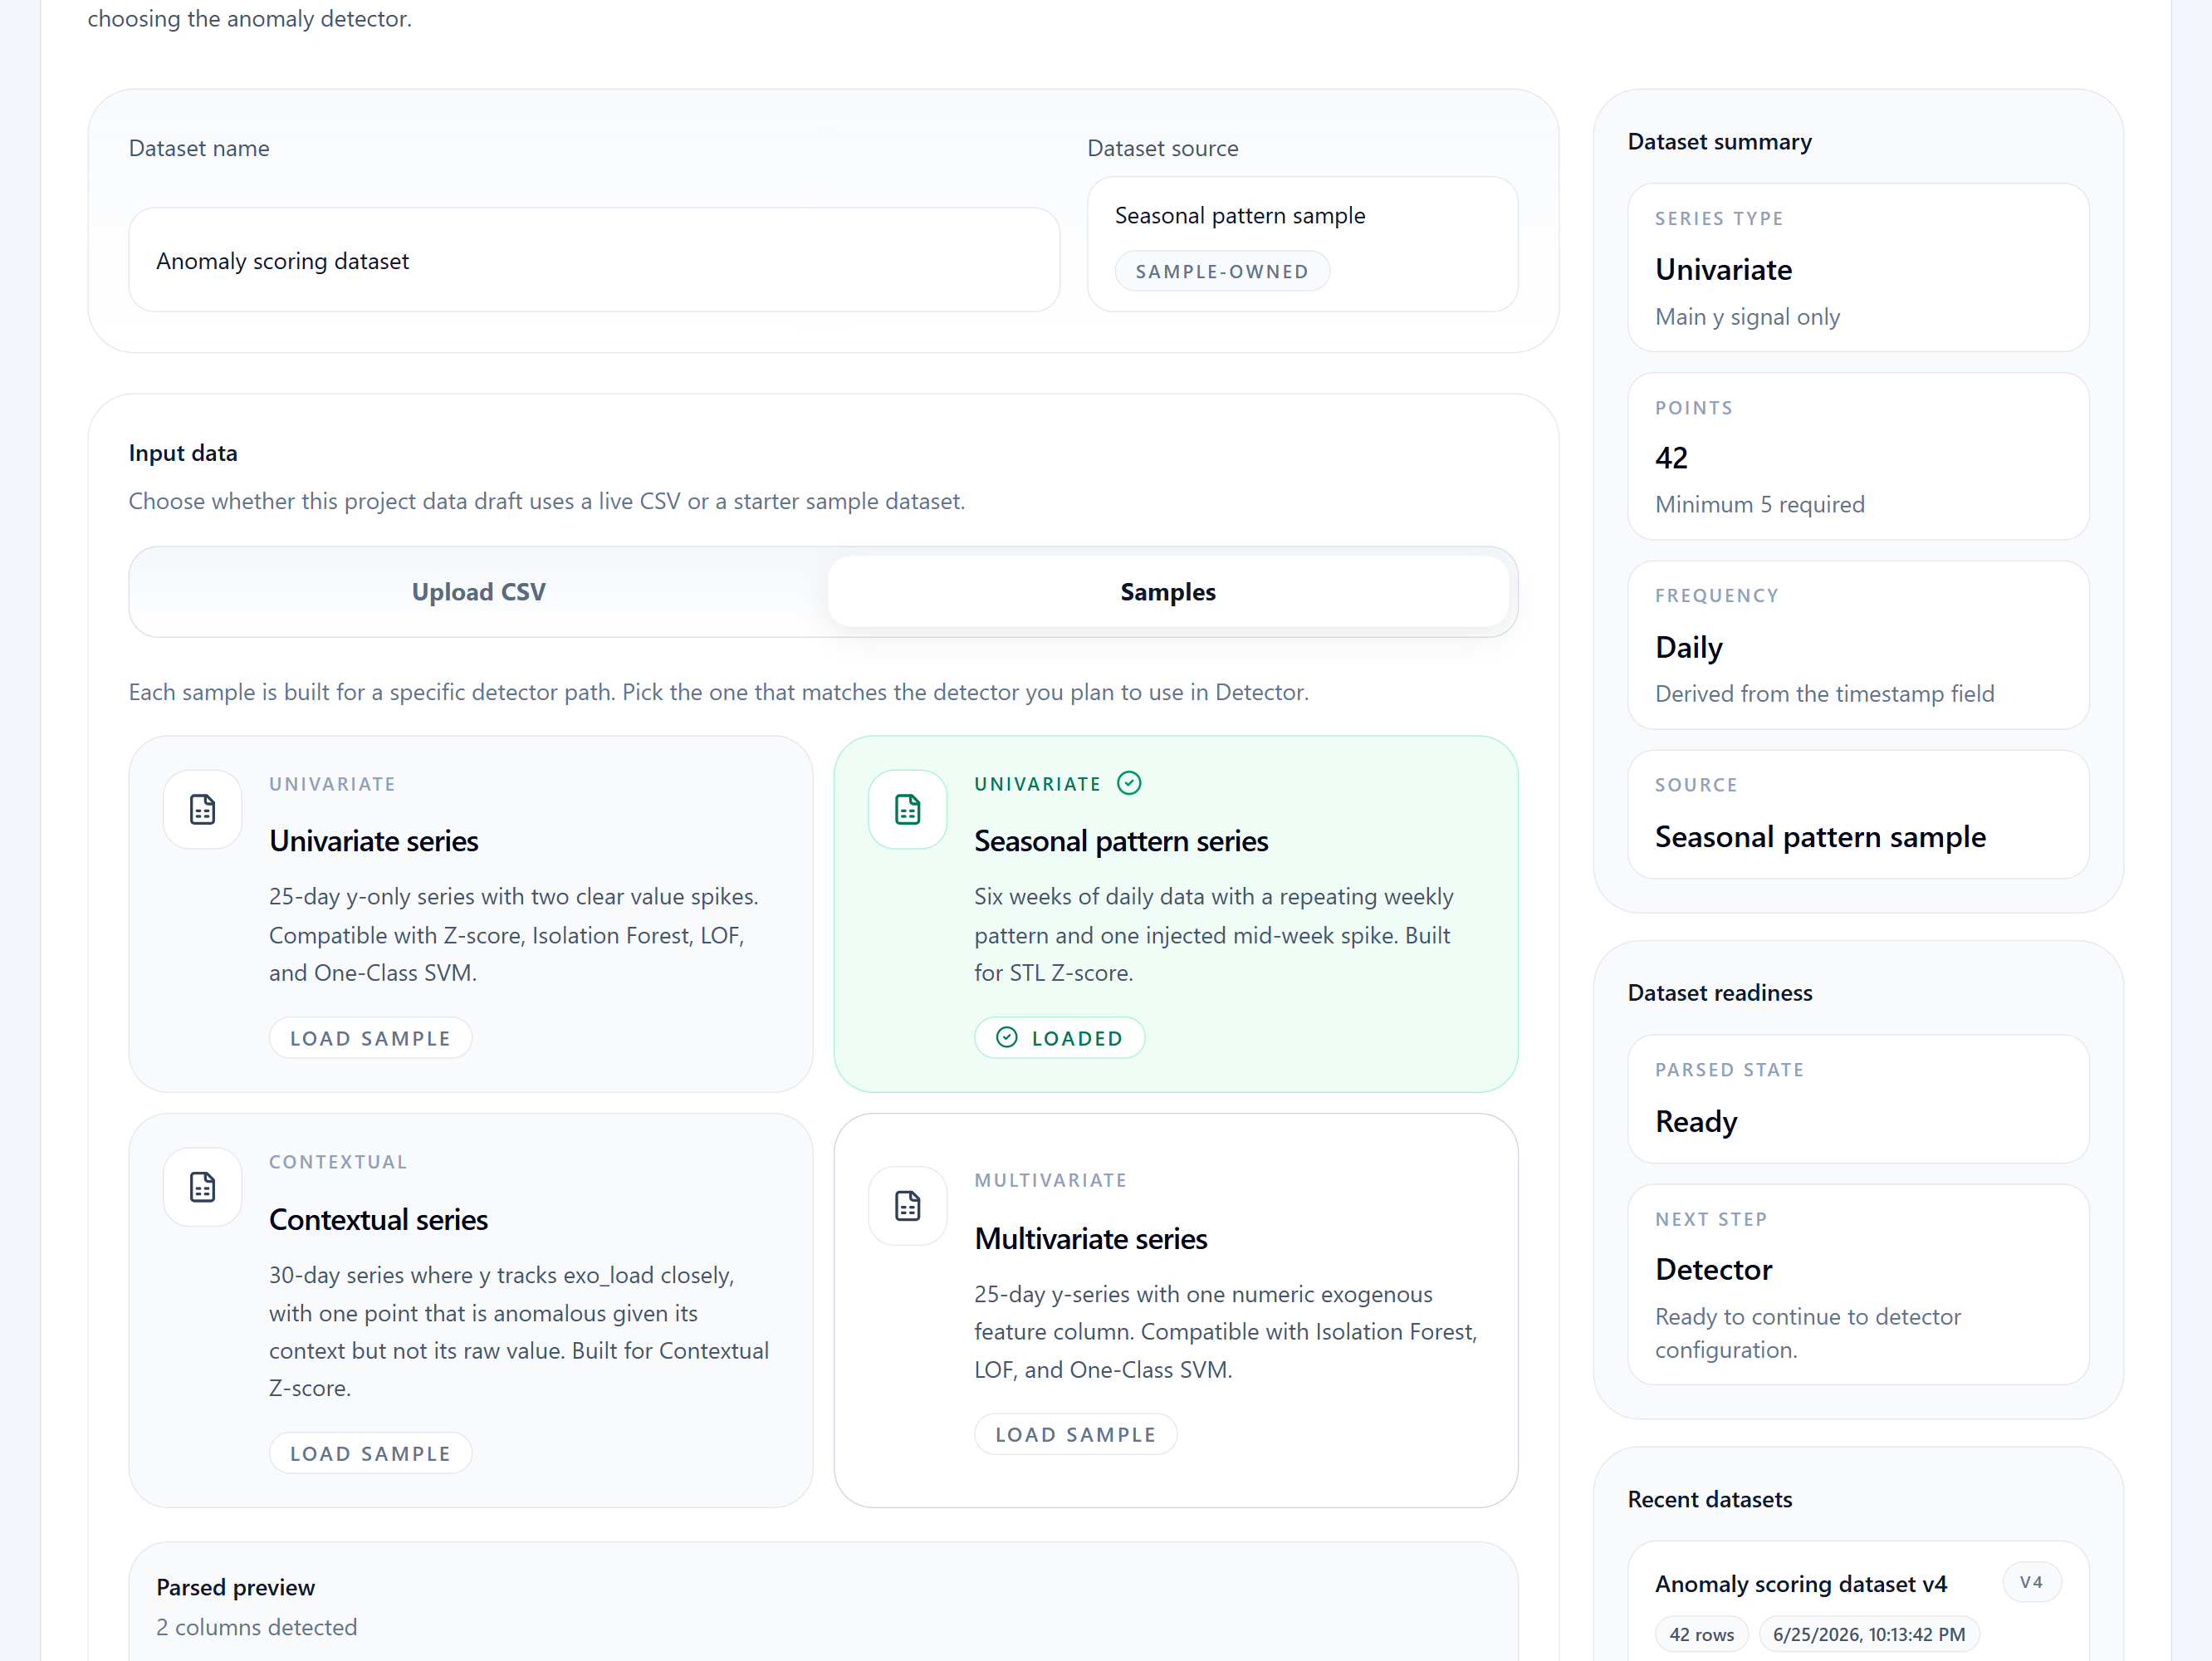Click the Contextual series file icon
The width and height of the screenshot is (2212, 1661).
[x=202, y=1187]
